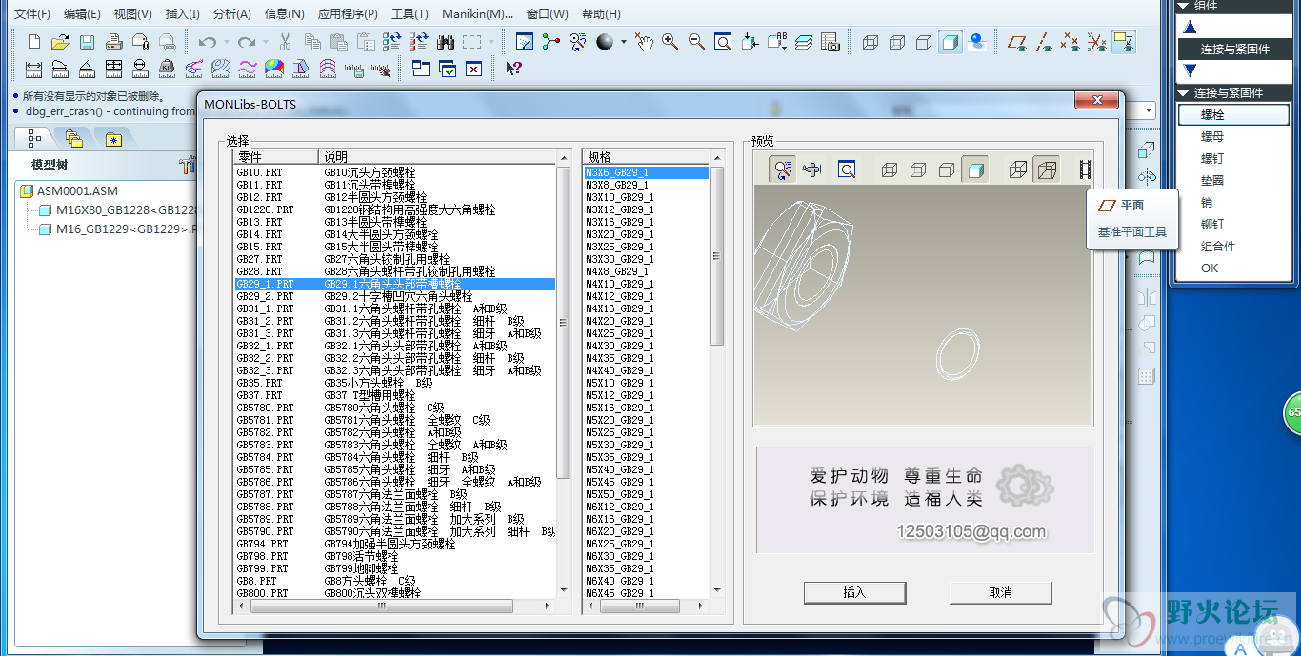Click the Zoom In magnifier icon
The height and width of the screenshot is (656, 1301).
click(670, 42)
